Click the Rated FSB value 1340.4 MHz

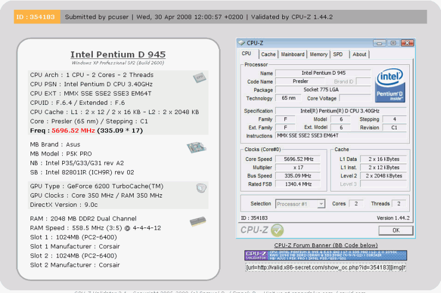pos(298,184)
